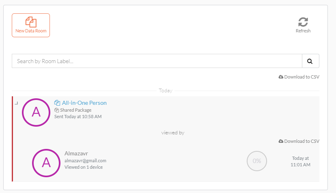
Task: Click the Sent Today at 10:58 AM text
Action: click(x=78, y=117)
